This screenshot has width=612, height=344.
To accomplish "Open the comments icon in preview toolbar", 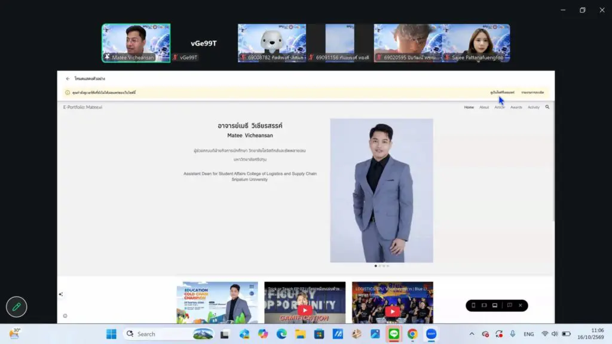I will point(509,305).
